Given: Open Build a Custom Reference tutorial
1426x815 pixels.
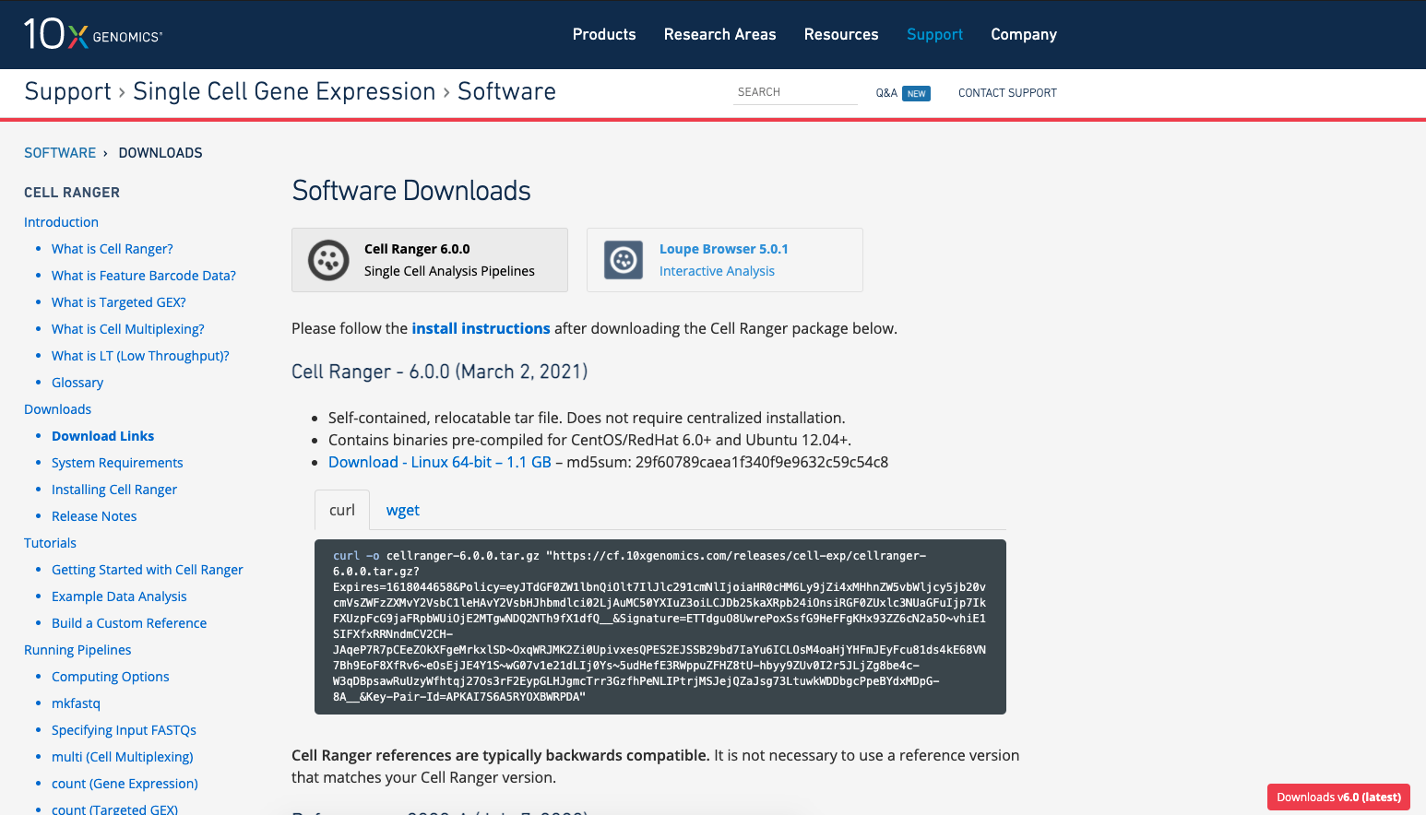Looking at the screenshot, I should click(129, 623).
